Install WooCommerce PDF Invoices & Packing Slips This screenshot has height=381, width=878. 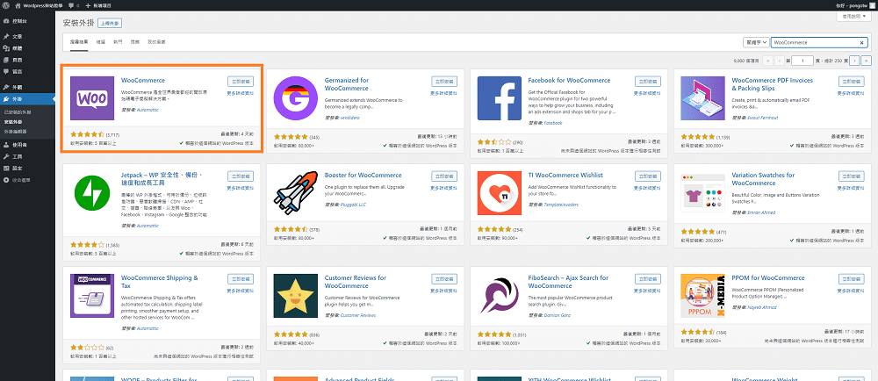(x=851, y=82)
